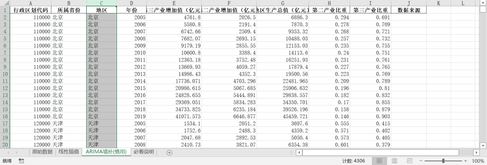Viewport: 487px width, 165px height.
Task: Click cell with value 4761.8
Action: coord(174,17)
